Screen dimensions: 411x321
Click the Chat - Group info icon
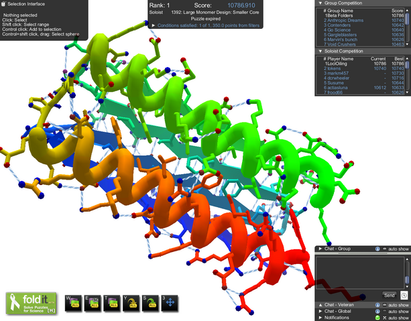(x=377, y=249)
